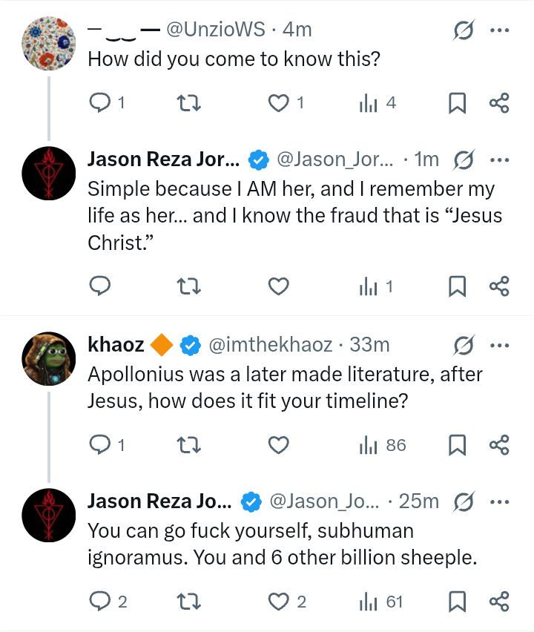Image resolution: width=534 pixels, height=632 pixels.
Task: Like the "How did you come to know this?" tweet
Action: (x=277, y=104)
